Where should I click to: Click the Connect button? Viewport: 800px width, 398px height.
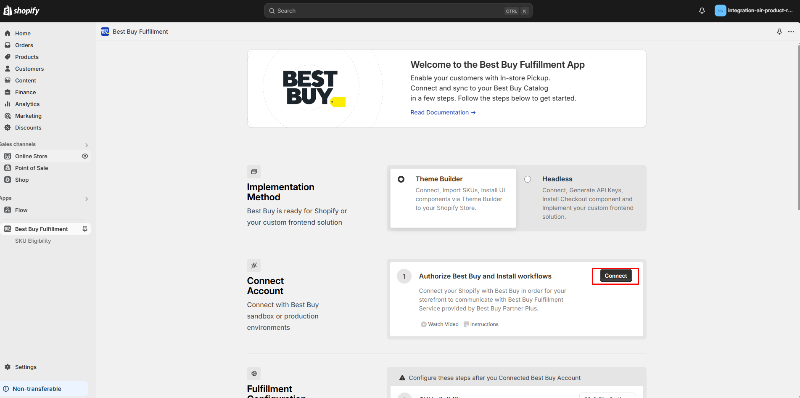tap(615, 276)
